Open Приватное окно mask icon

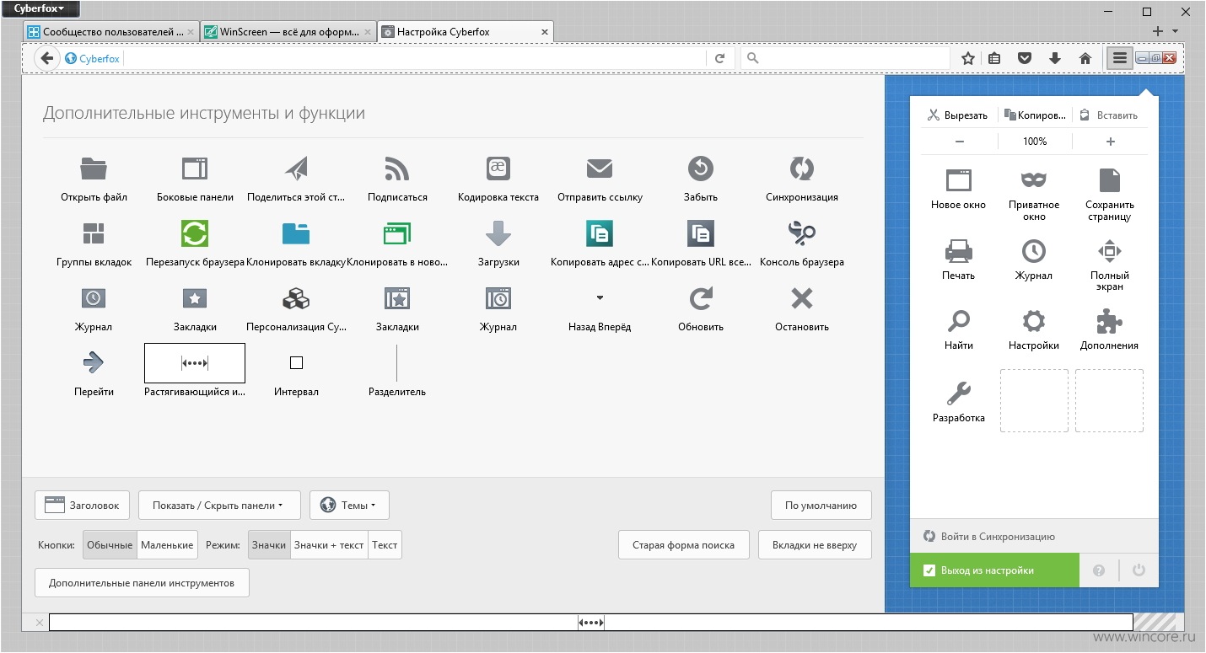point(1034,179)
